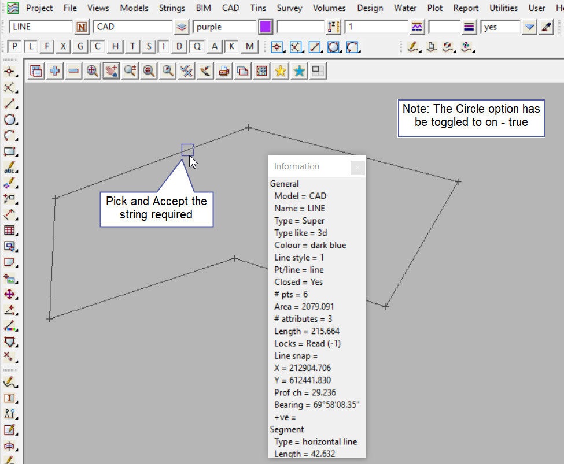564x464 pixels.
Task: Toggle the 'L' snap button
Action: coord(31,47)
